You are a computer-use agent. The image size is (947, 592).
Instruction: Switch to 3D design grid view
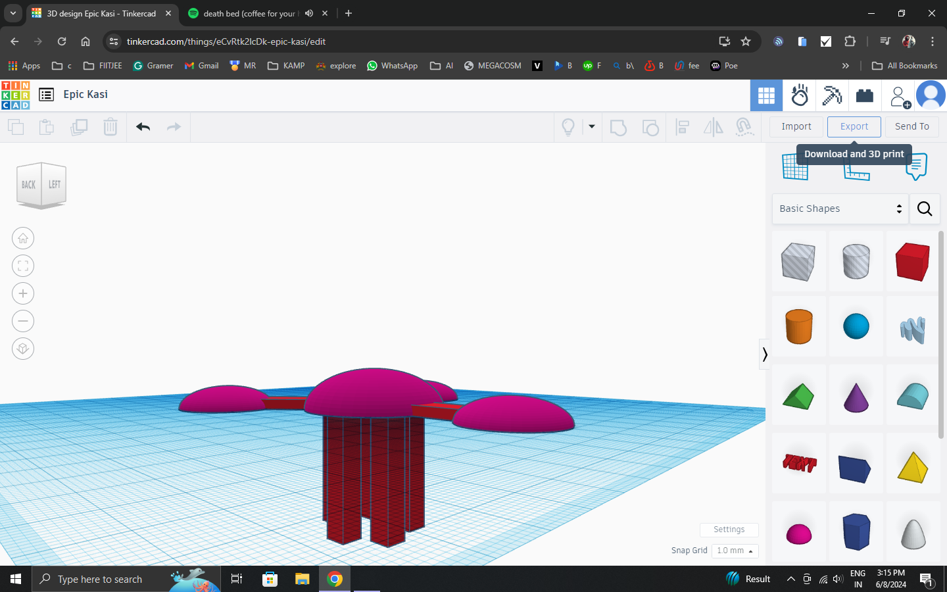(x=766, y=96)
